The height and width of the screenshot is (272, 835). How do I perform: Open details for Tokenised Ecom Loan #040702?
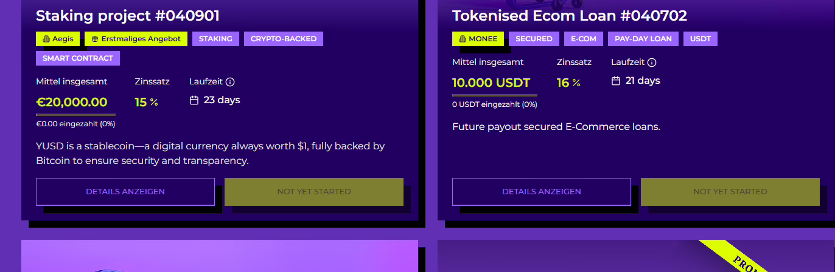542,192
